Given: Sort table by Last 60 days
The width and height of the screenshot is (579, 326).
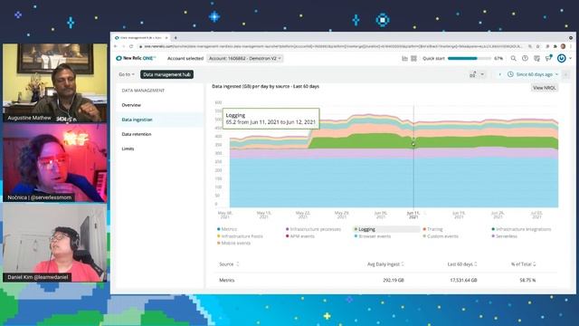Looking at the screenshot, I should 462,264.
